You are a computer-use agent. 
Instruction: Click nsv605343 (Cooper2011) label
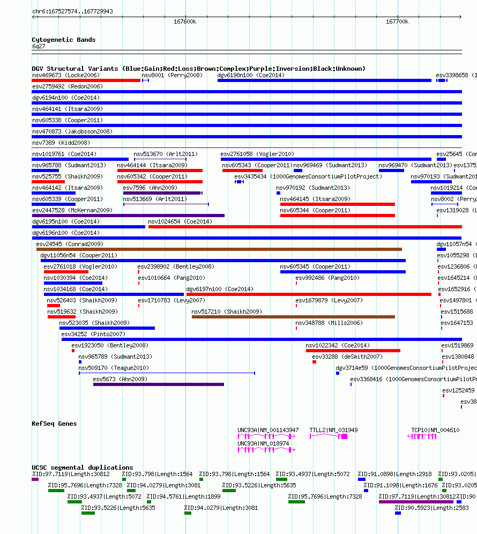coord(257,165)
